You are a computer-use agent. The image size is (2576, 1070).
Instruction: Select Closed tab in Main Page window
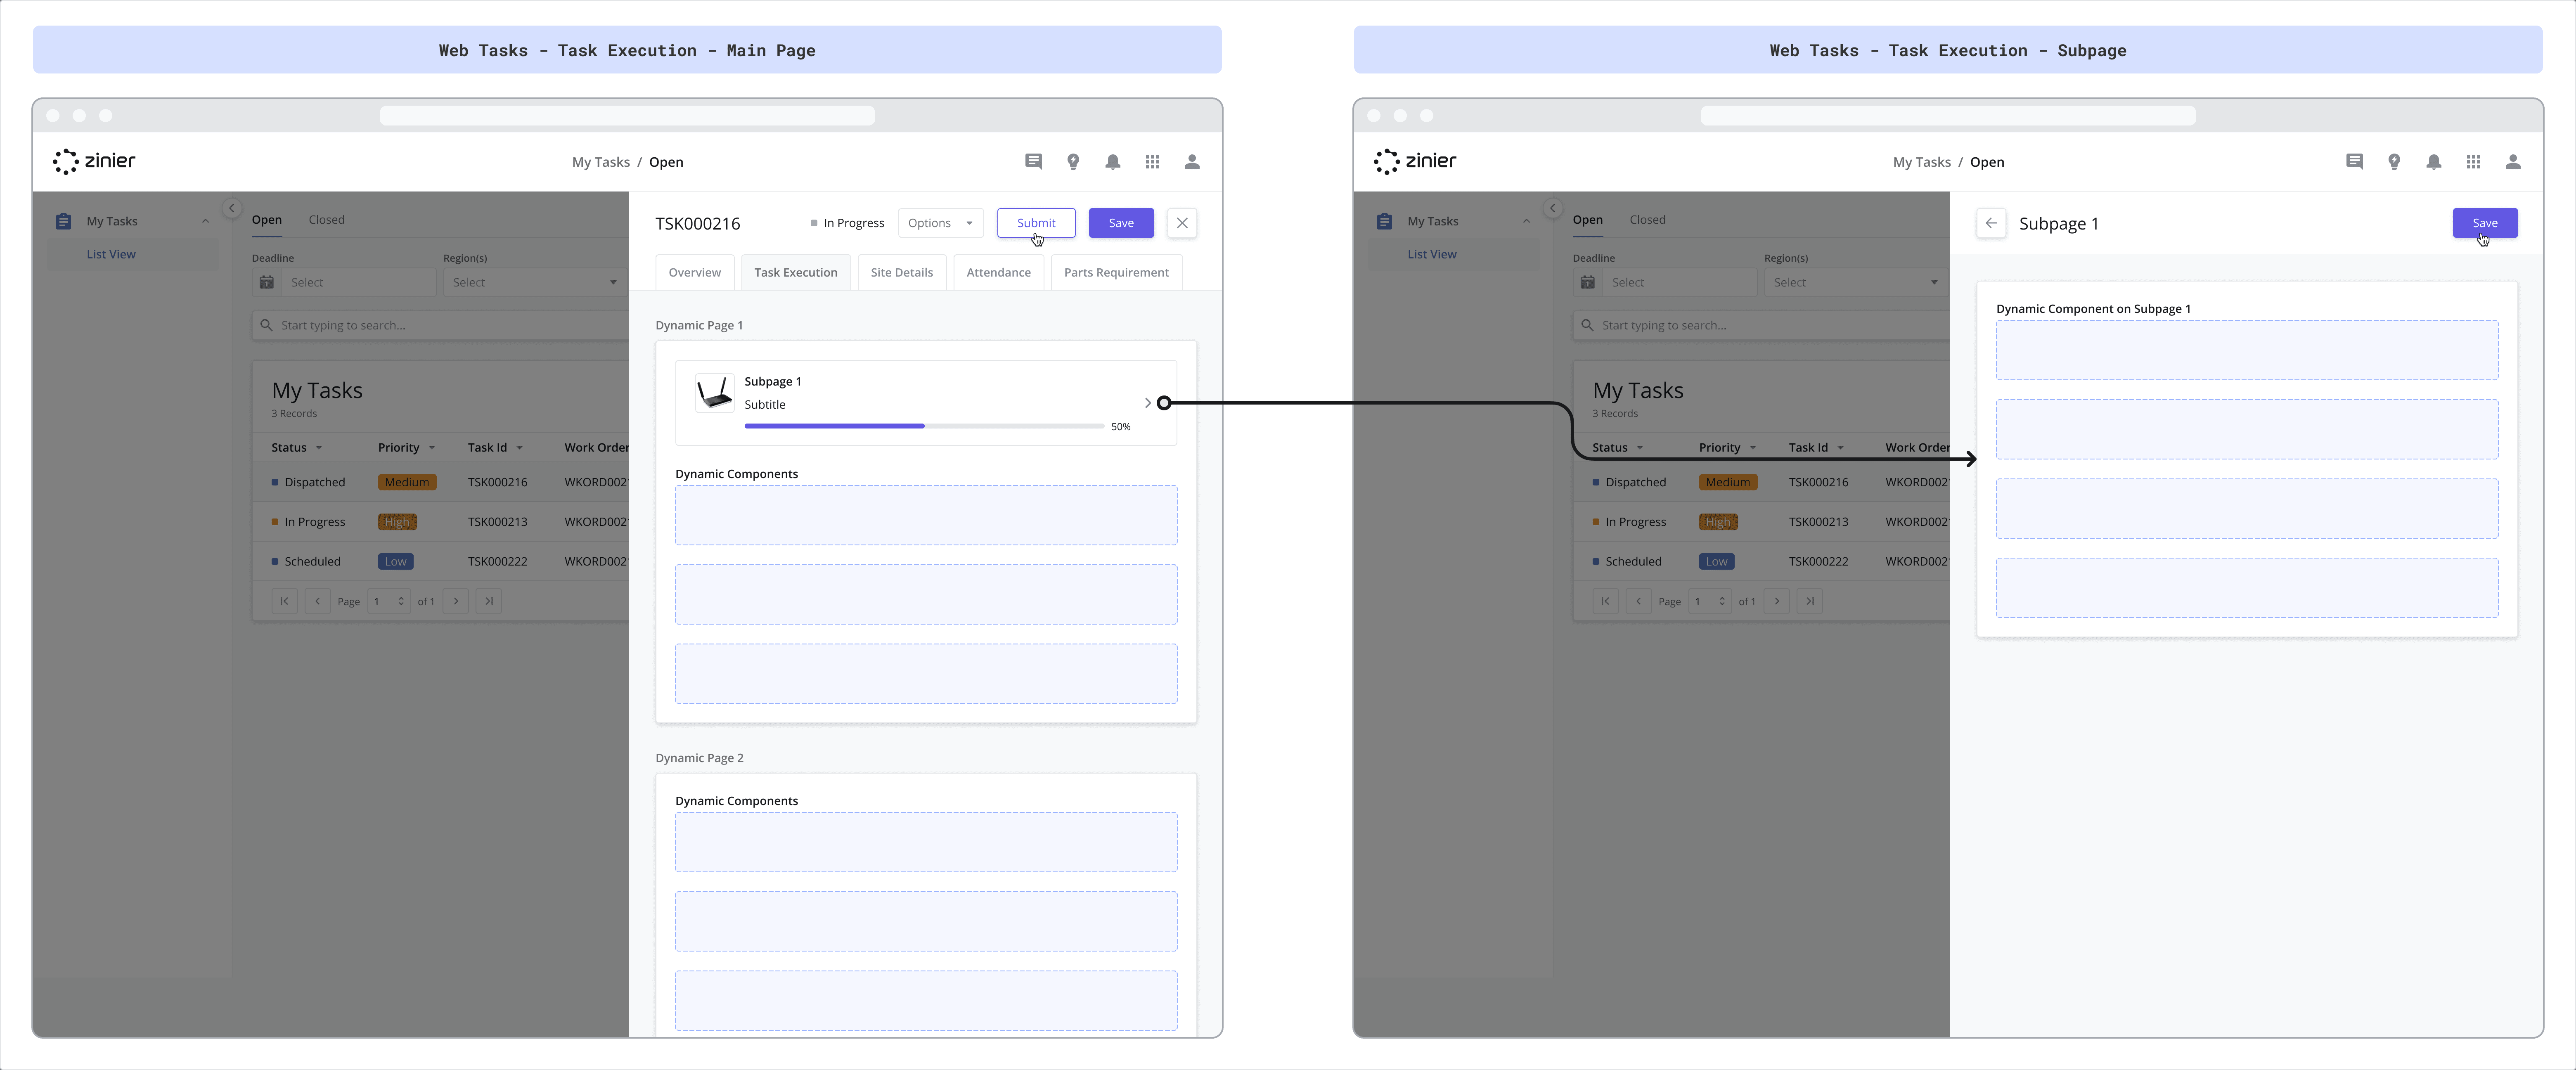(326, 219)
